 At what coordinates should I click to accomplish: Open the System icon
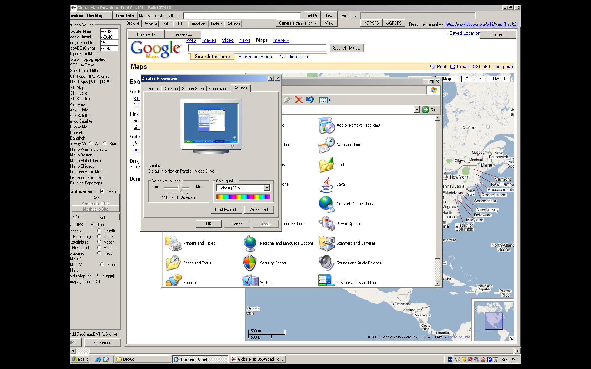[250, 281]
